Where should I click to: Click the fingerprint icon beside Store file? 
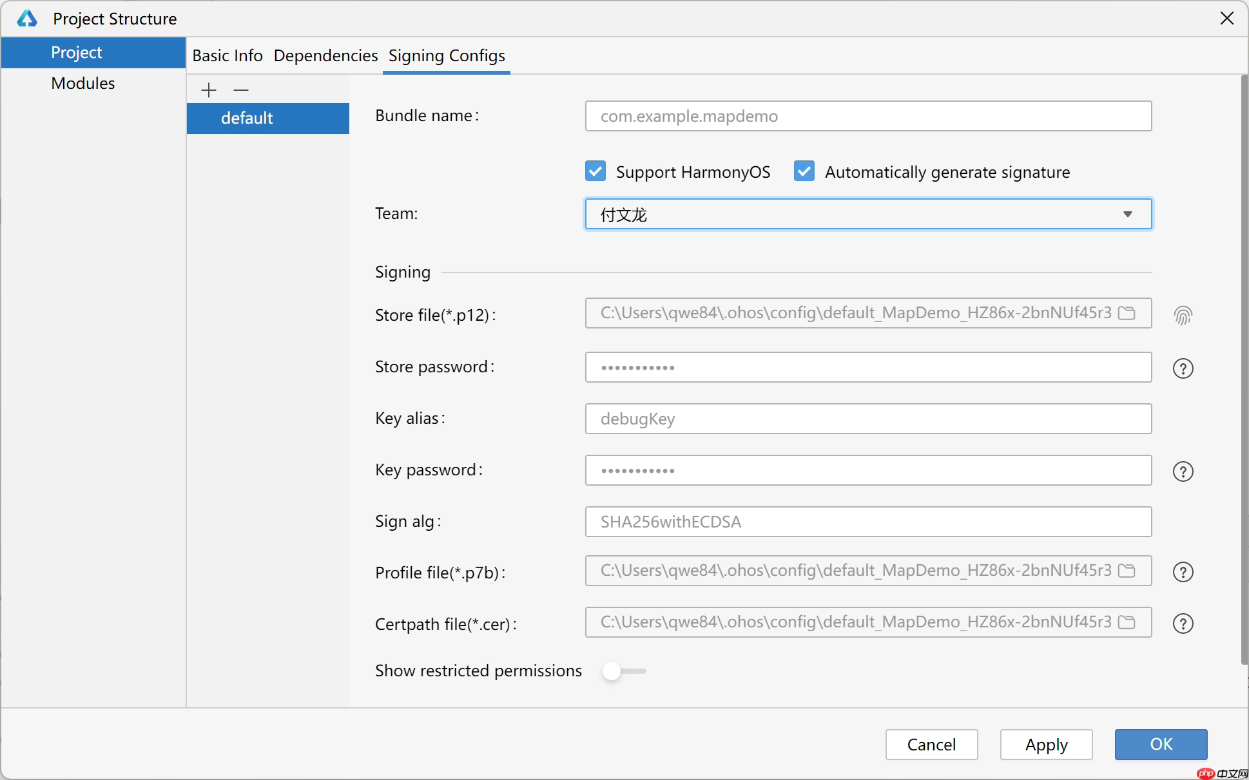1183,316
